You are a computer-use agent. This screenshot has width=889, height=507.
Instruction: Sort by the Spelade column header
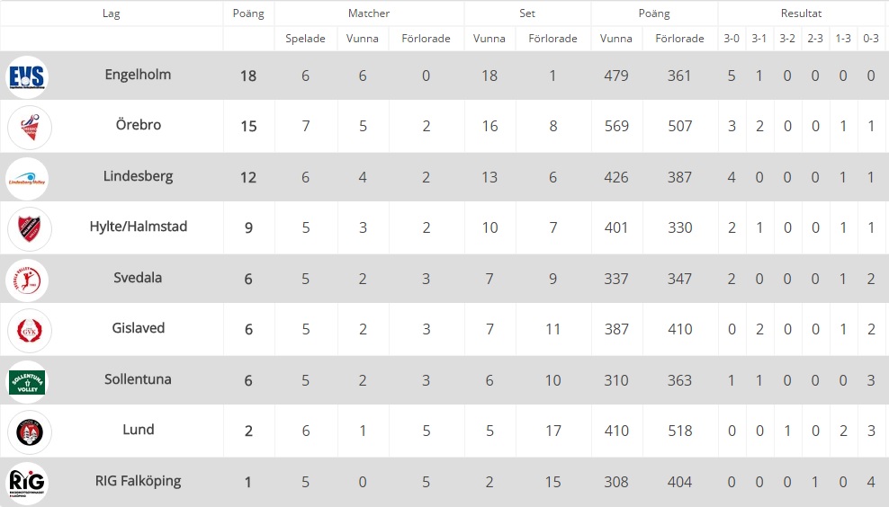click(306, 39)
